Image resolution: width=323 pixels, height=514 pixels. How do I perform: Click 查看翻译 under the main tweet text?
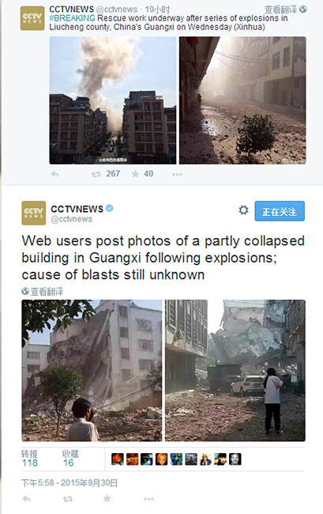pyautogui.click(x=43, y=291)
